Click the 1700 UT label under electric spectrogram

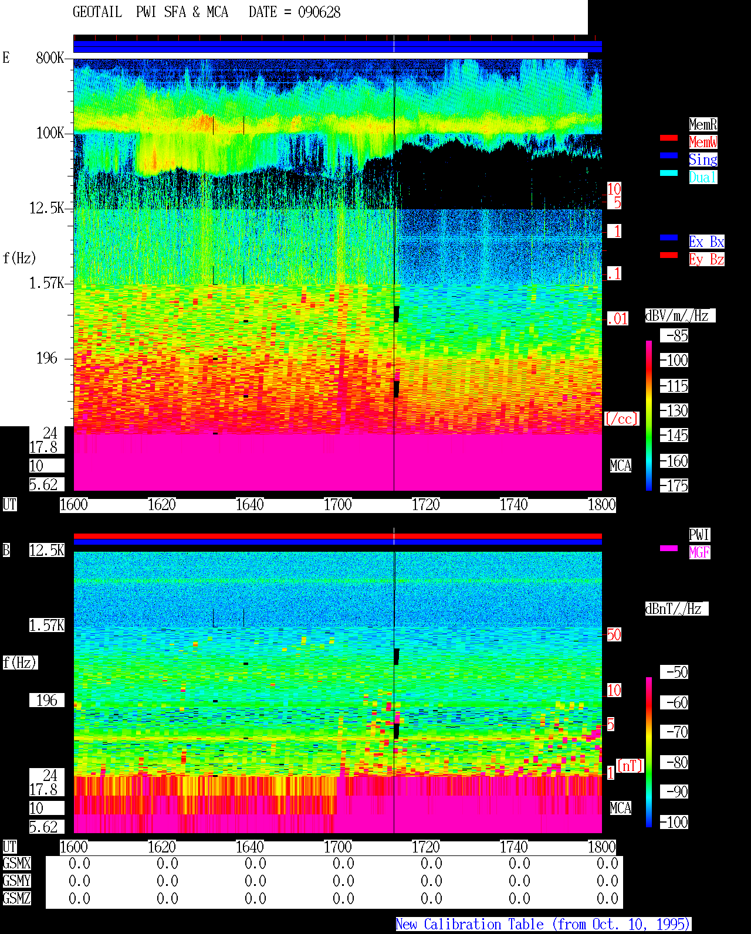(x=337, y=505)
